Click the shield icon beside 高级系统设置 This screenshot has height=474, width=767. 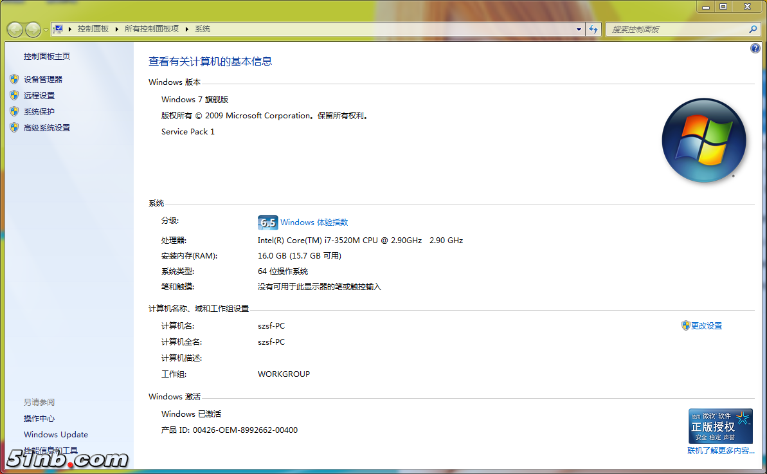(14, 127)
